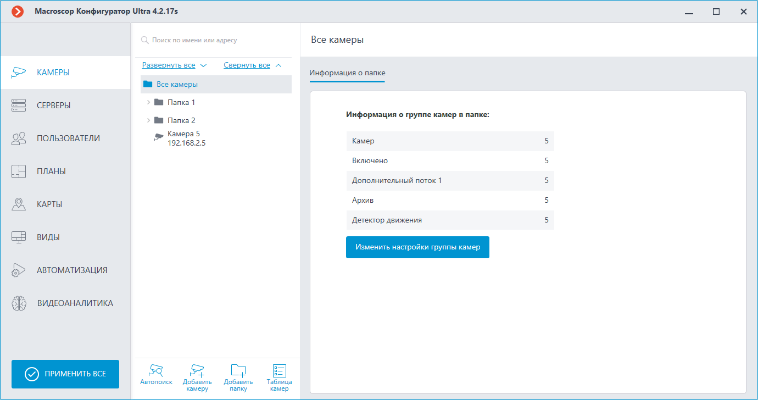Click the magnifier icon in search field
This screenshot has width=758, height=400.
pyautogui.click(x=145, y=40)
